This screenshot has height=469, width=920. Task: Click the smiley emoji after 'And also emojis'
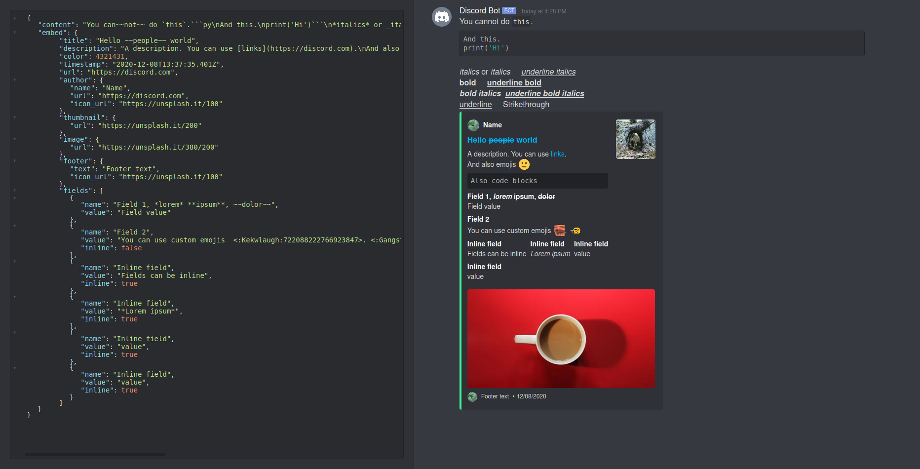point(524,164)
